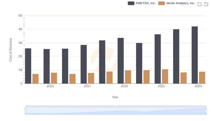This screenshot has height=121, width=211.
Task: Grab the right data zoom slider handle
Action: click(206, 111)
